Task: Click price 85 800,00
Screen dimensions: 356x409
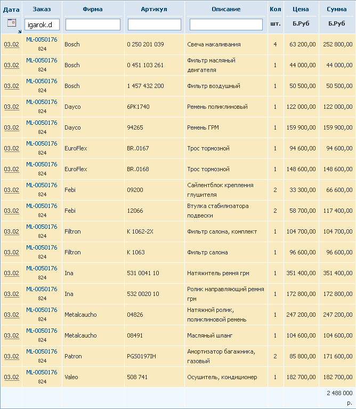Action: (x=303, y=356)
